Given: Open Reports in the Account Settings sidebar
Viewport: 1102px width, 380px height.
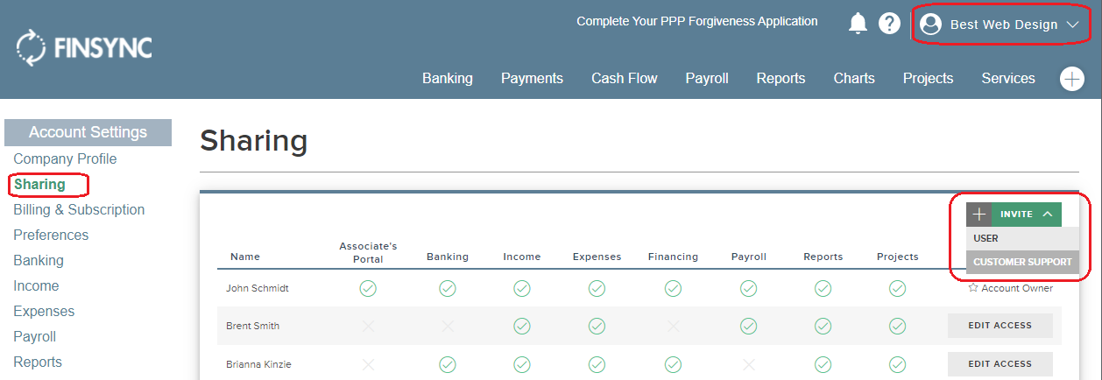Looking at the screenshot, I should click(38, 362).
